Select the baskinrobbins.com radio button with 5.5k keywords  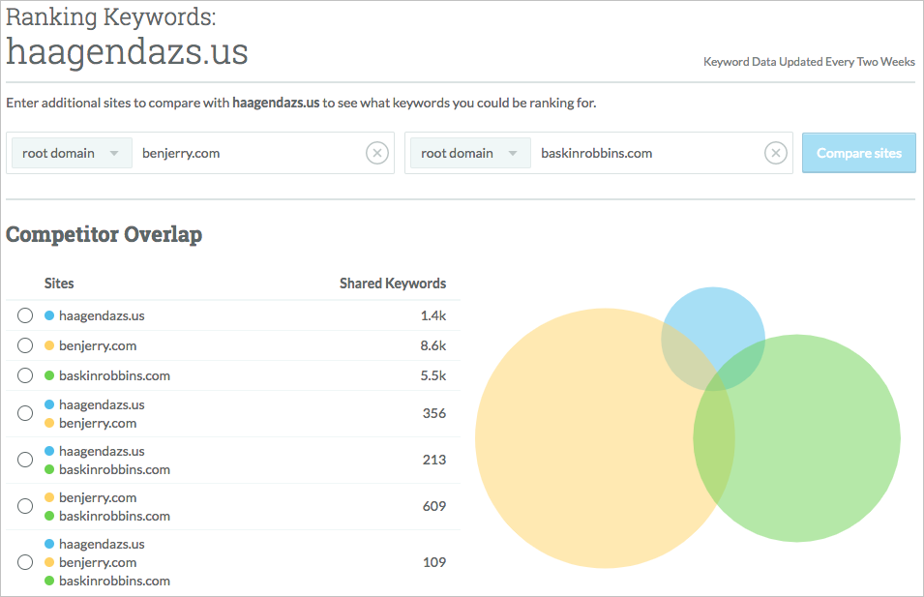click(25, 375)
